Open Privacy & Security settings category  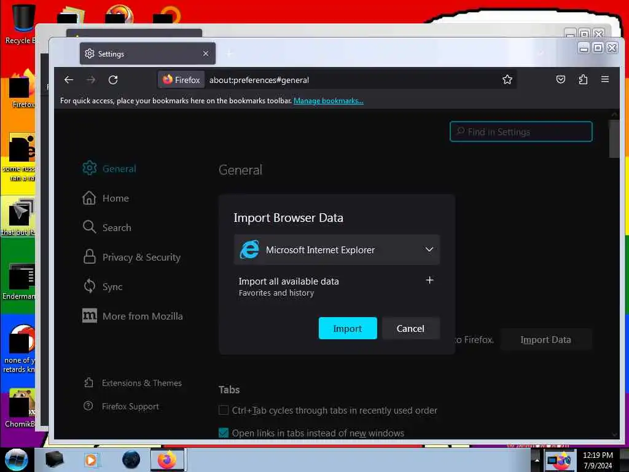131,257
